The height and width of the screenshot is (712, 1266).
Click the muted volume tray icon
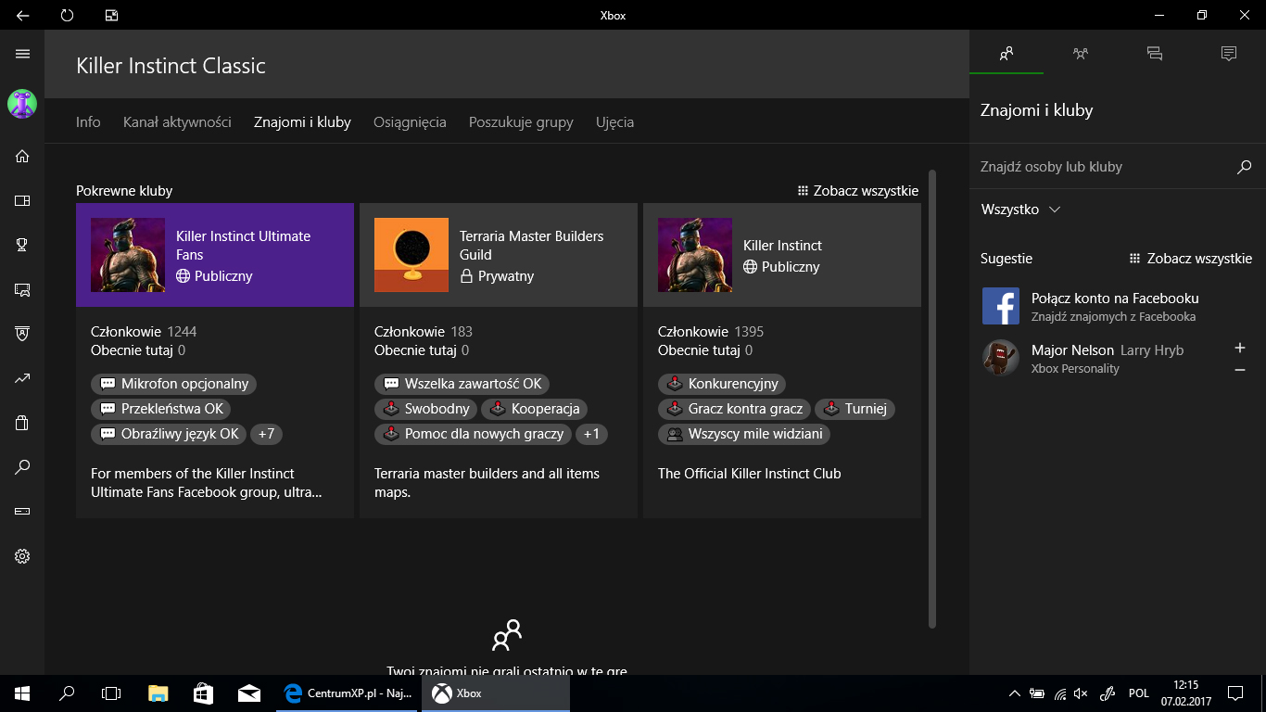1081,693
